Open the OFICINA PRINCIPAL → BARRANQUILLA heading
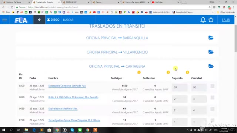237x133 pixels. (117, 38)
